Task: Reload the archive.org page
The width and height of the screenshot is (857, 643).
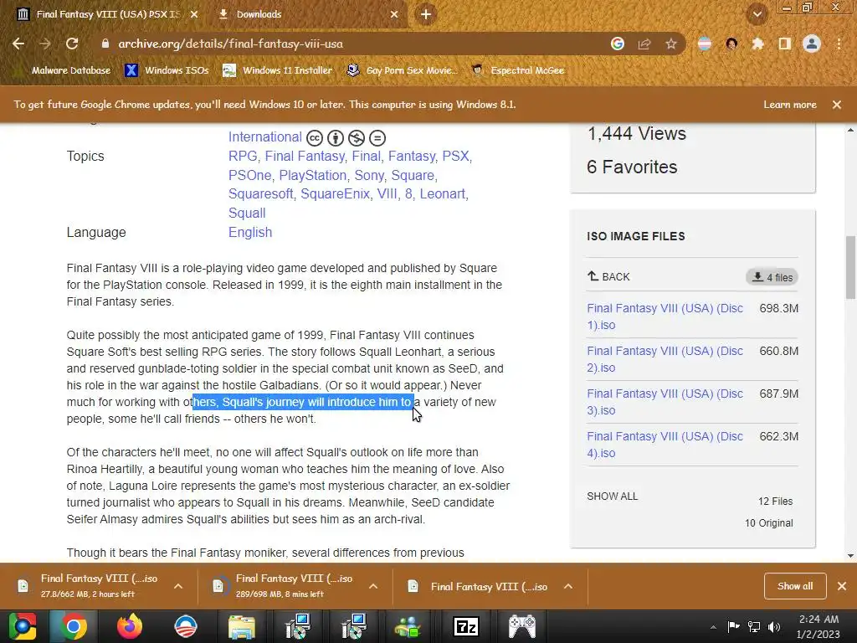Action: [72, 44]
